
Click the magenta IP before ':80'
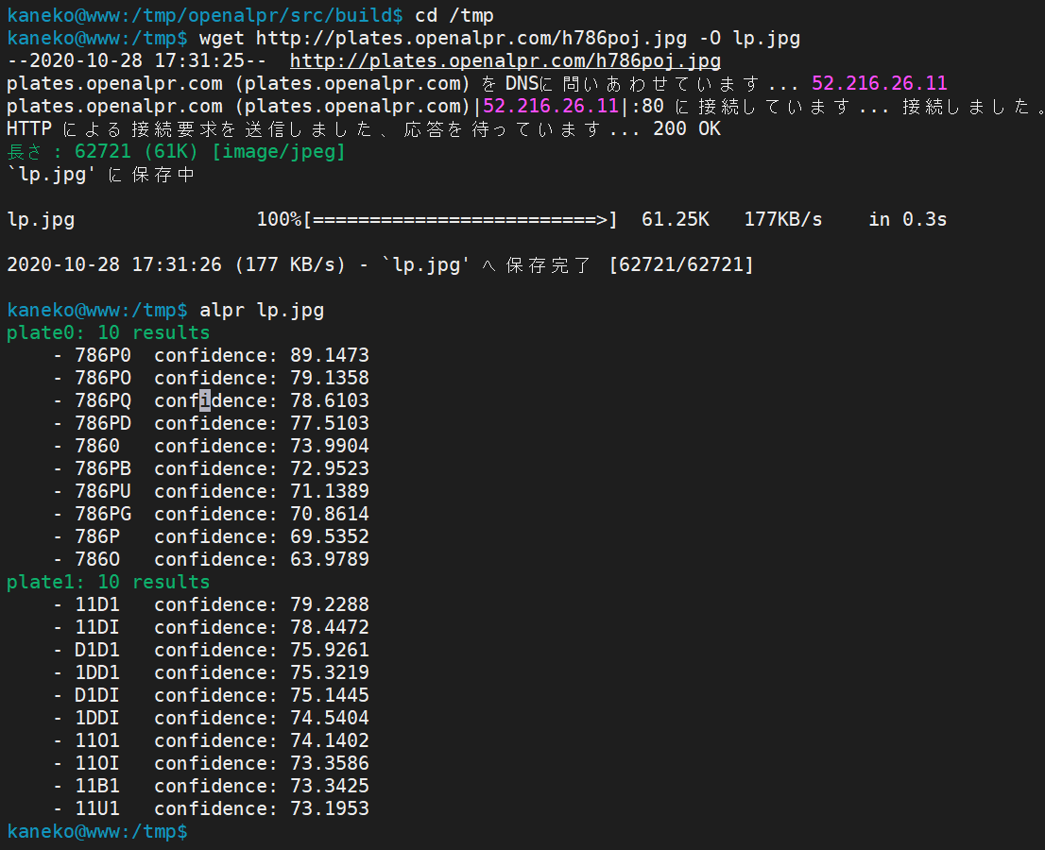tap(551, 106)
